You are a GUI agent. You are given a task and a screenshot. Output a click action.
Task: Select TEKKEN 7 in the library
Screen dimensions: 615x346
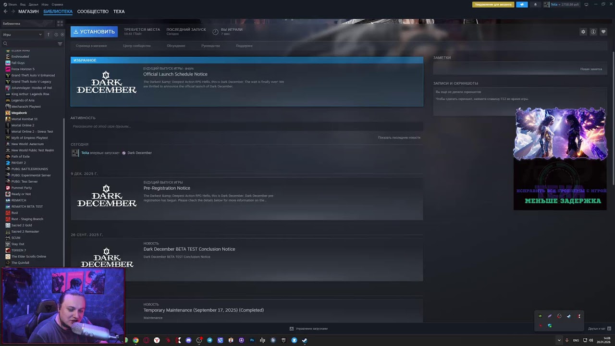[18, 250]
